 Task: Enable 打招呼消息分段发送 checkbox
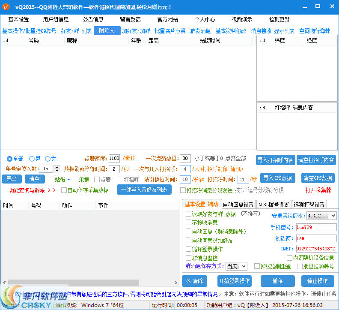coord(183,190)
